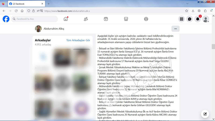The image size is (215, 121).
Task: Expand the account profile menu
Action: pos(206,19)
